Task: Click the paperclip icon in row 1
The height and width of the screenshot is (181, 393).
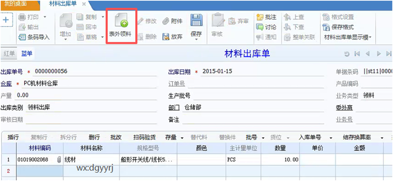Action: click(59, 160)
